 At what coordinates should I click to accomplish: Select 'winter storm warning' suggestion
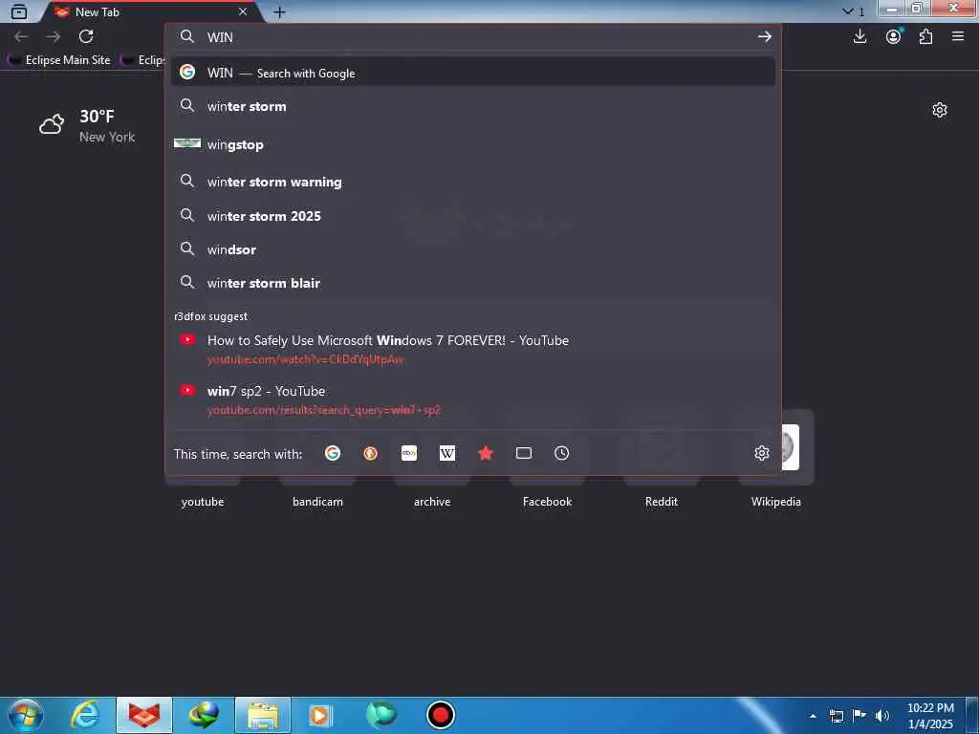tap(472, 182)
